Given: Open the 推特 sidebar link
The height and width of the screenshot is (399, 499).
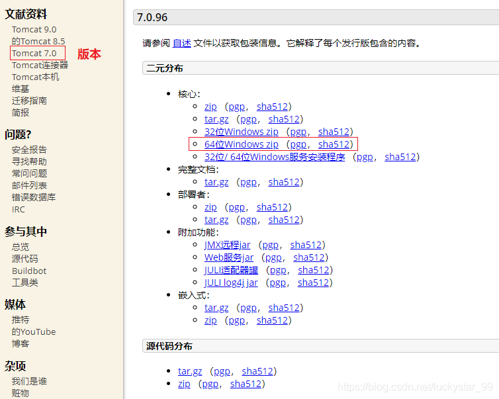Looking at the screenshot, I should pos(21,320).
